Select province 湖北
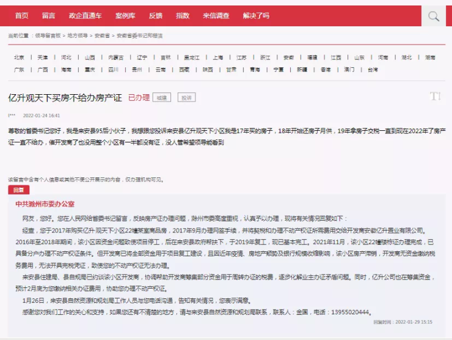The image size is (452, 340). pyautogui.click(x=406, y=57)
